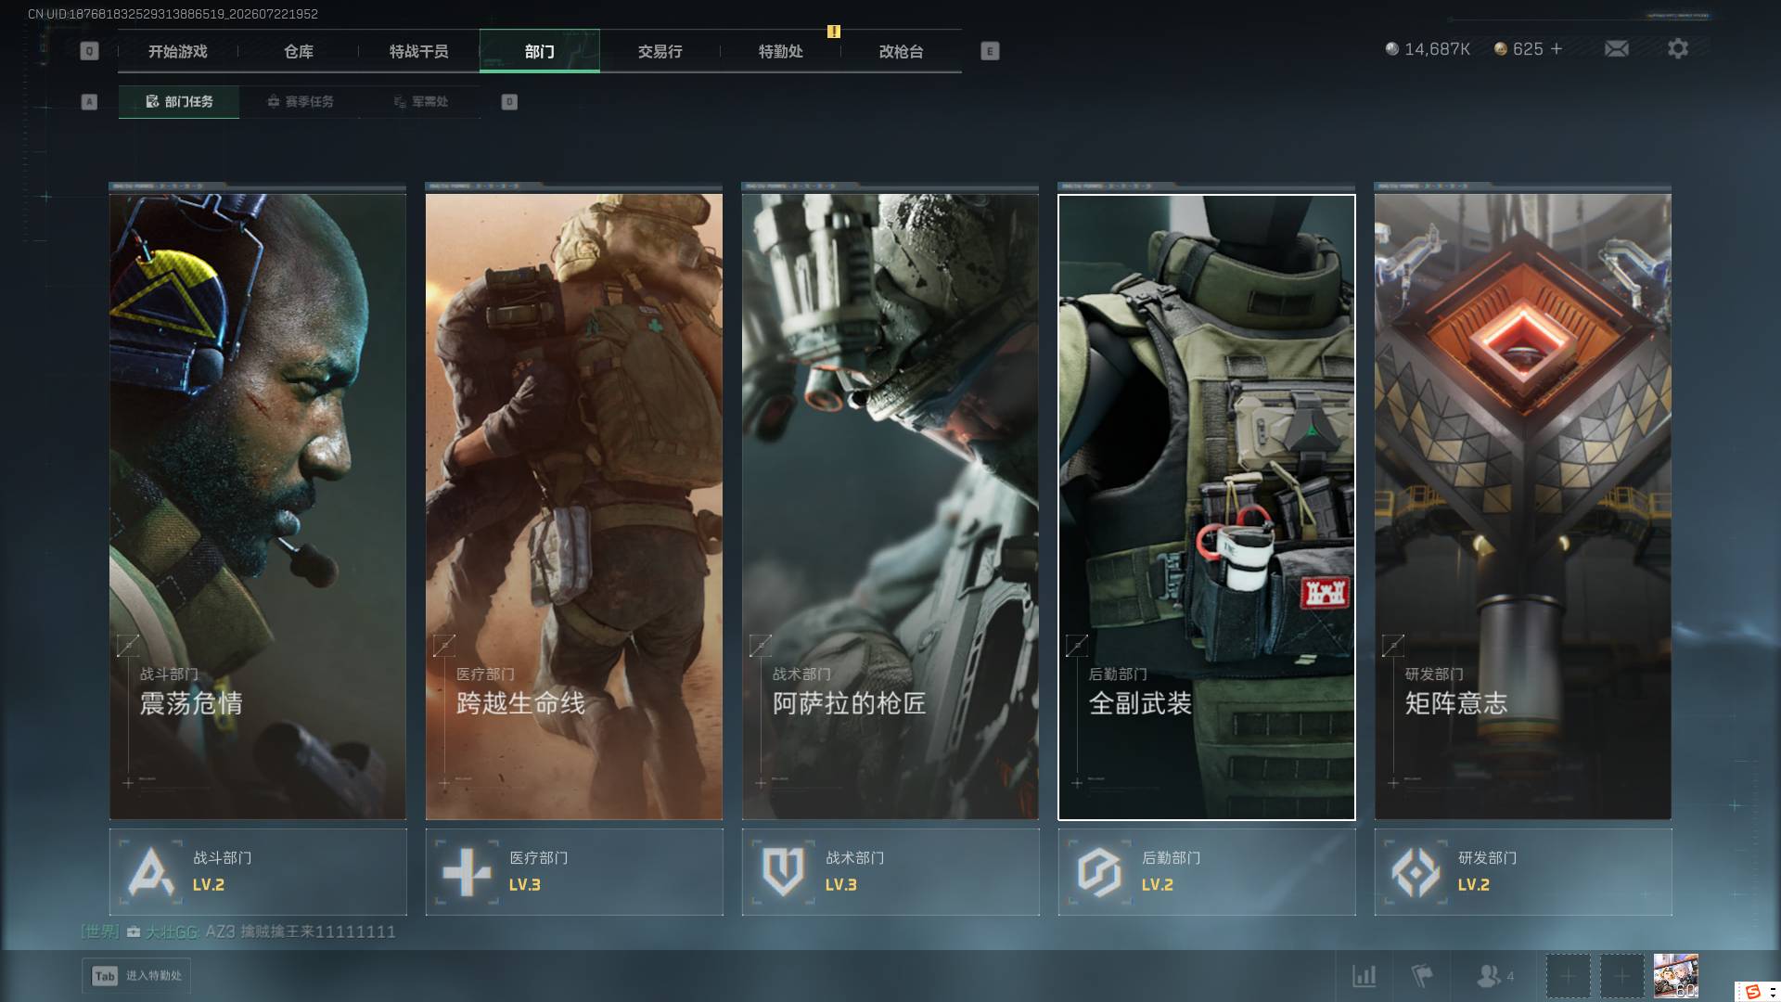Click the tactical department shield emblem icon
Screen dimensions: 1781x1002
pyautogui.click(x=783, y=872)
